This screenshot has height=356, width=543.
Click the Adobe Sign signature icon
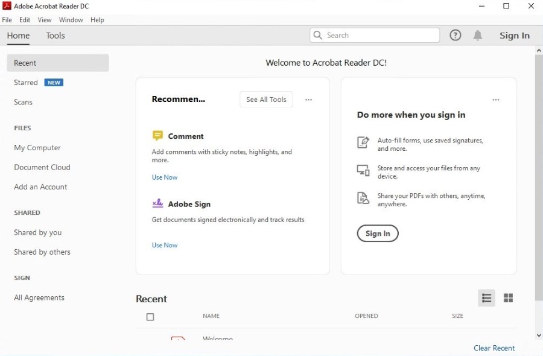point(158,203)
